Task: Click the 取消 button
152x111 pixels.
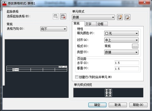Action: (x=118, y=105)
